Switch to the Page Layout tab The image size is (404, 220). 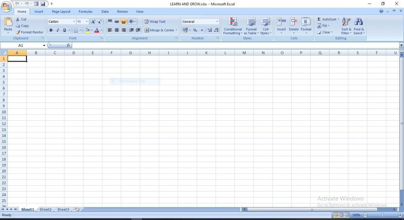[x=61, y=11]
